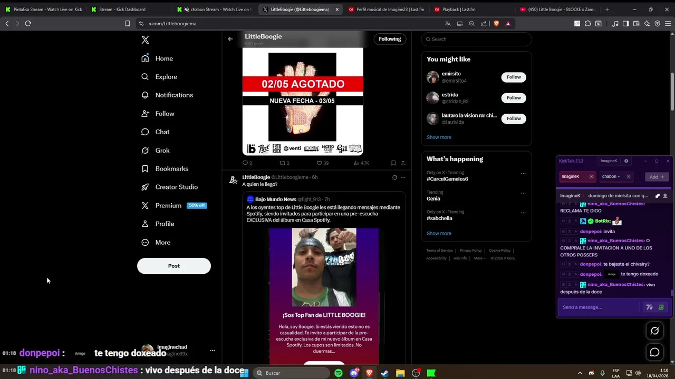The height and width of the screenshot is (379, 675).
Task: Open emote picker in KickTalk message box
Action: click(x=661, y=307)
